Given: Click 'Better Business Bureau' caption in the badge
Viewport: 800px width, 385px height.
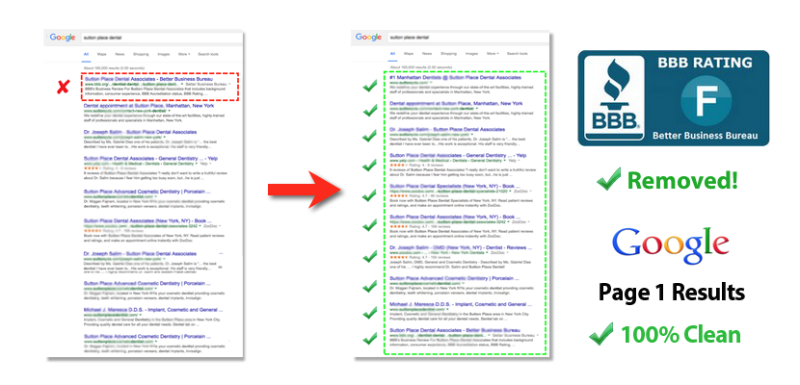Looking at the screenshot, I should (705, 136).
